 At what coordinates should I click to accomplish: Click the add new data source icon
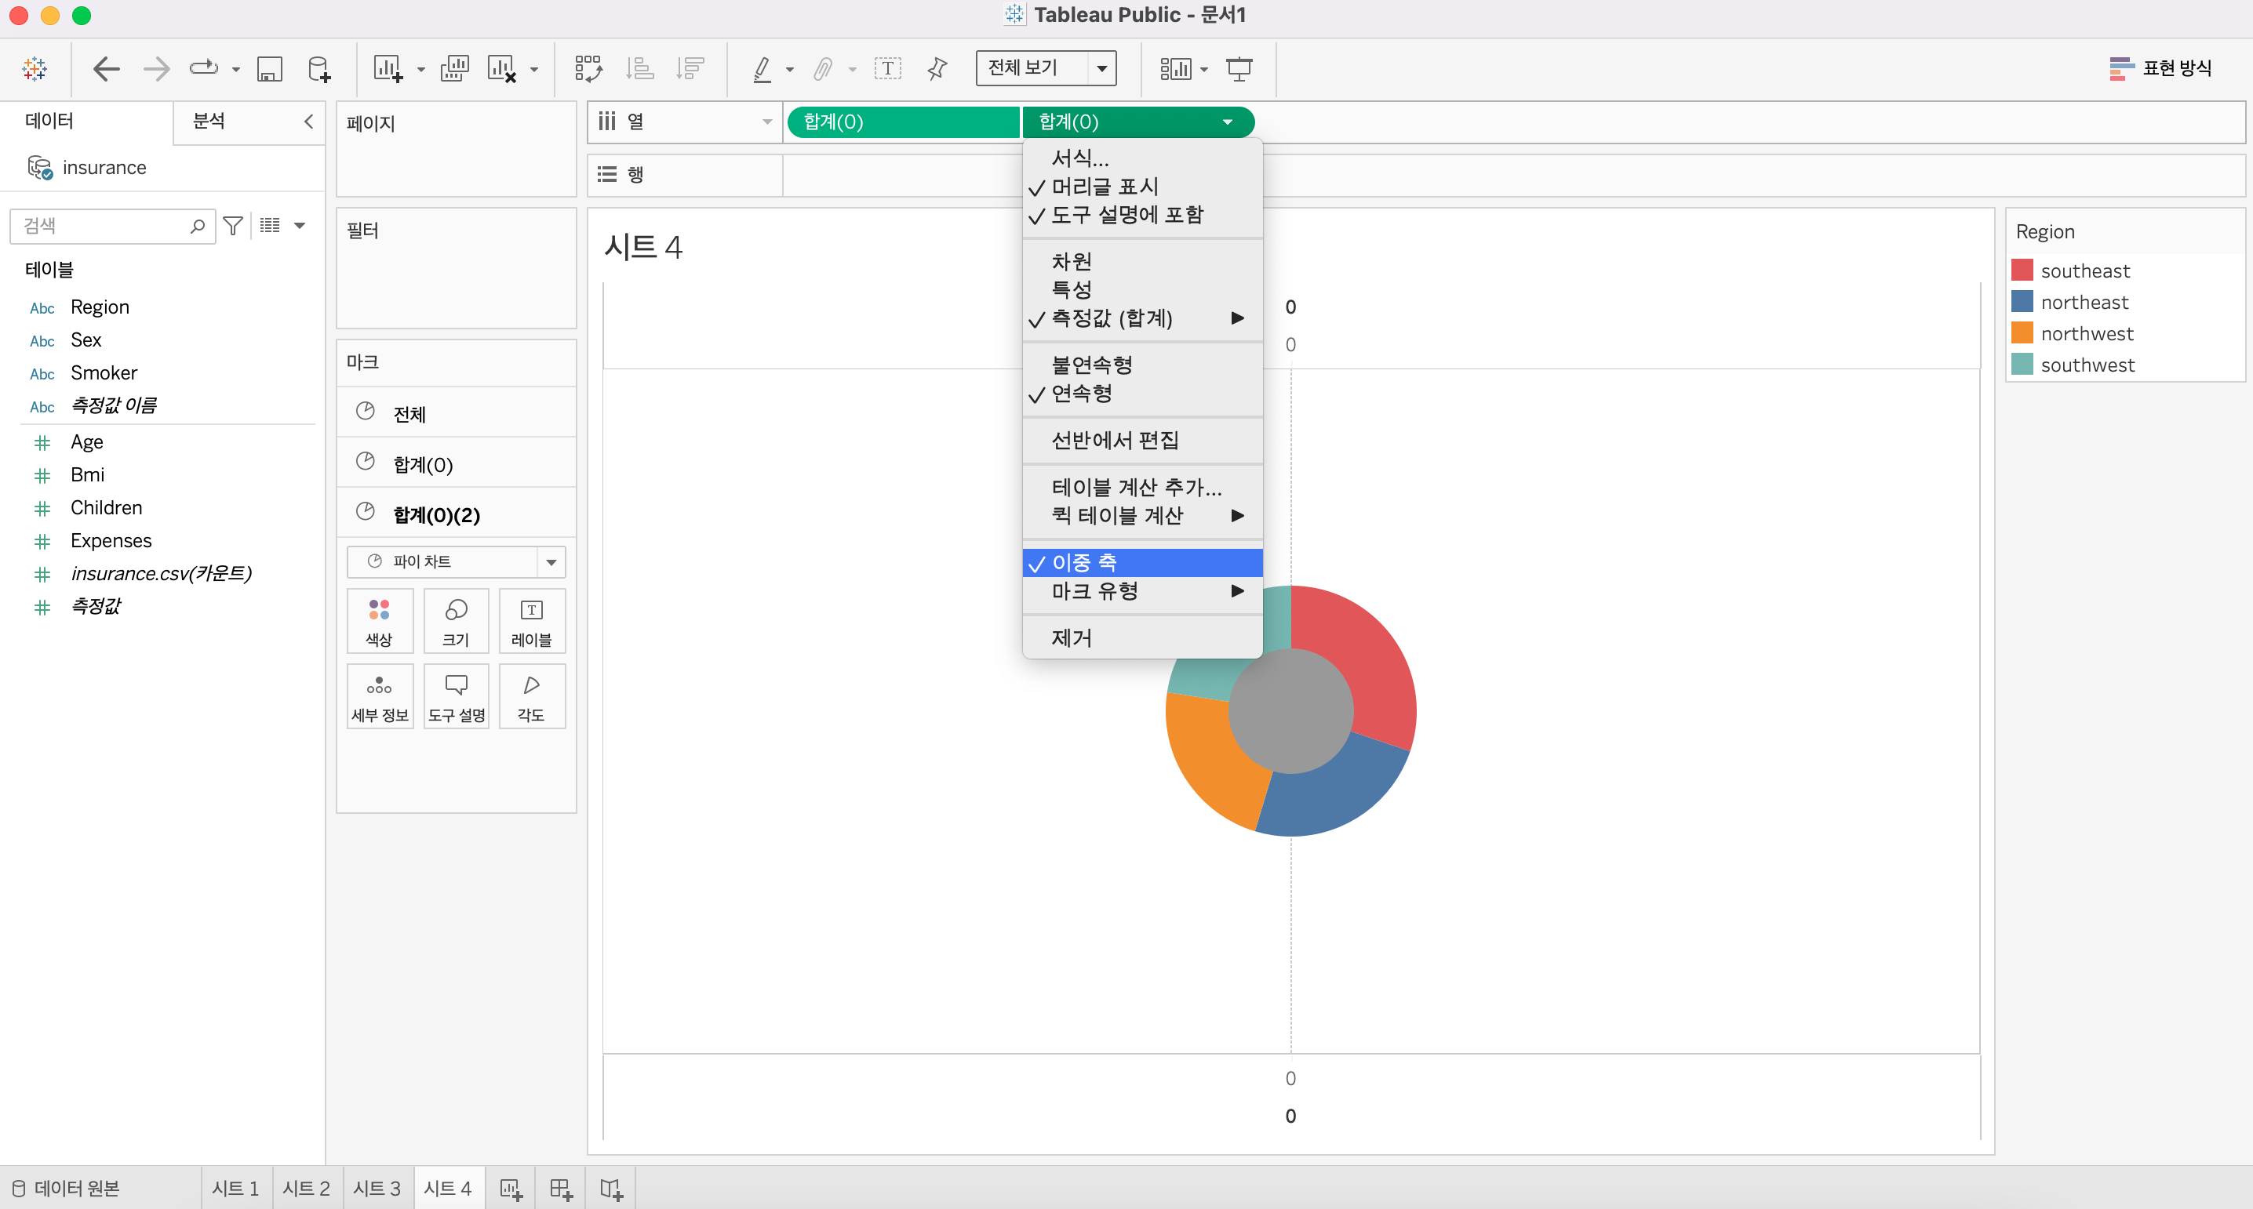319,68
